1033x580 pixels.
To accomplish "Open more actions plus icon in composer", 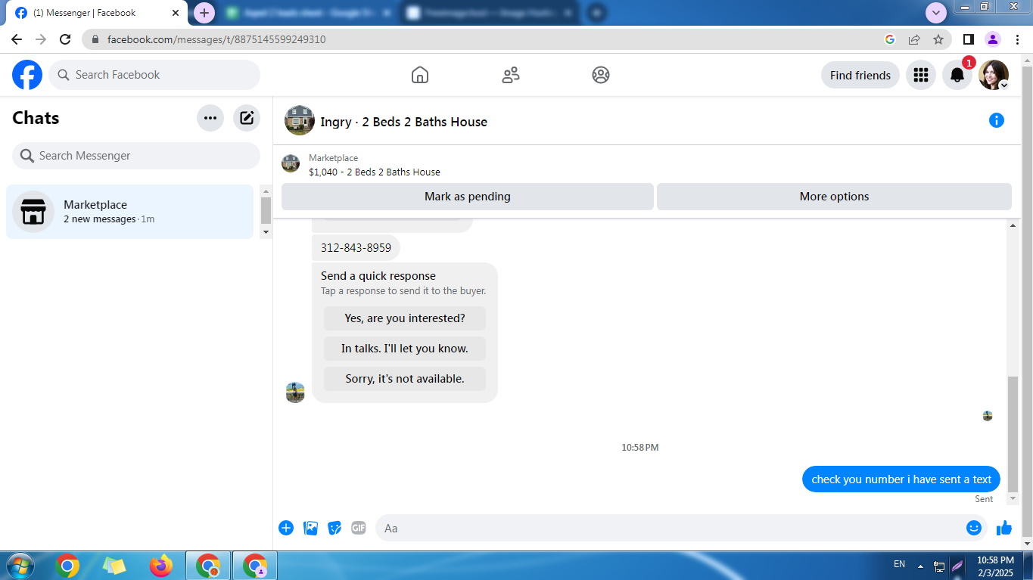I will tap(286, 528).
